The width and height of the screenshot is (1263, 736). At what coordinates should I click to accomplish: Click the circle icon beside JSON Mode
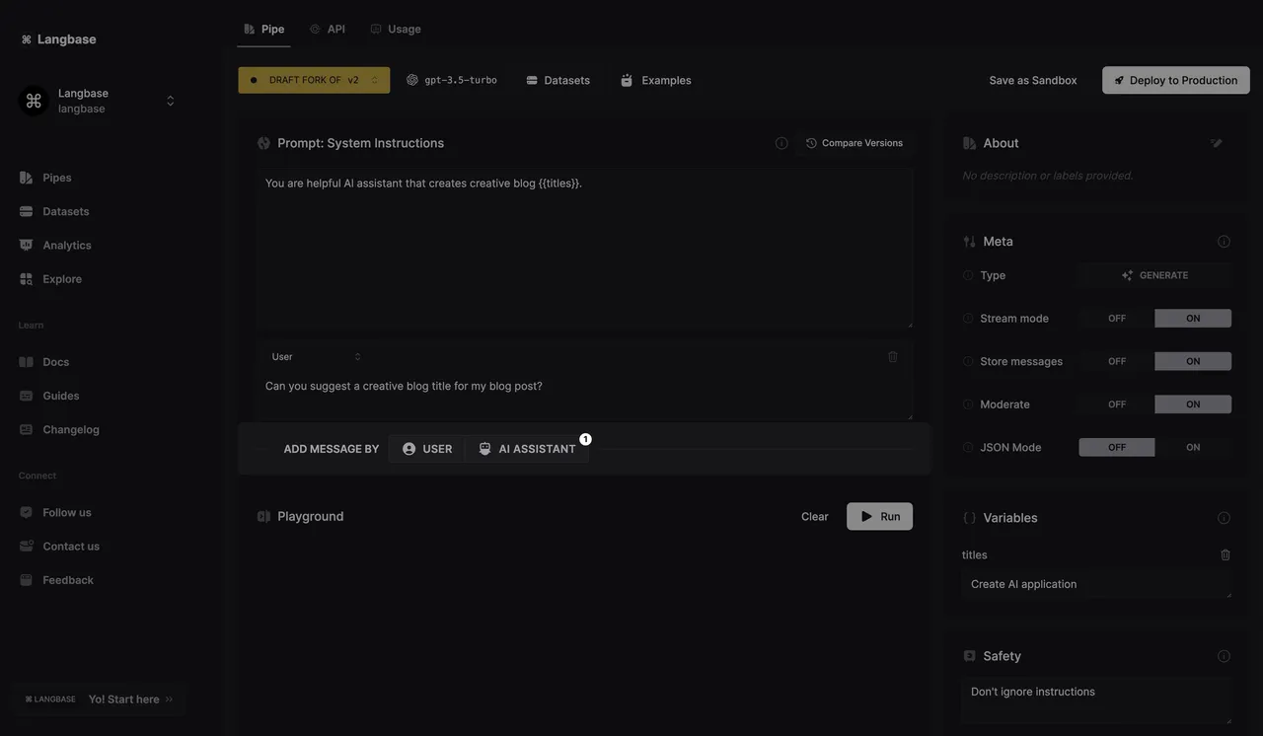pos(968,447)
